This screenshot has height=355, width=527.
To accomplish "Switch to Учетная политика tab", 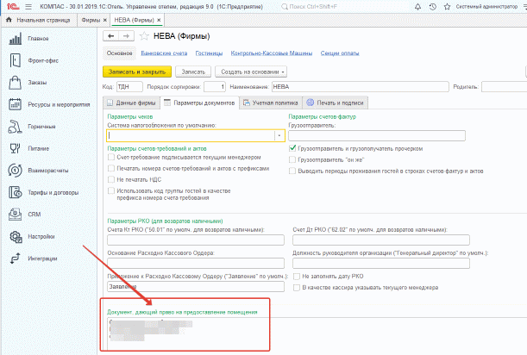I will (x=271, y=103).
